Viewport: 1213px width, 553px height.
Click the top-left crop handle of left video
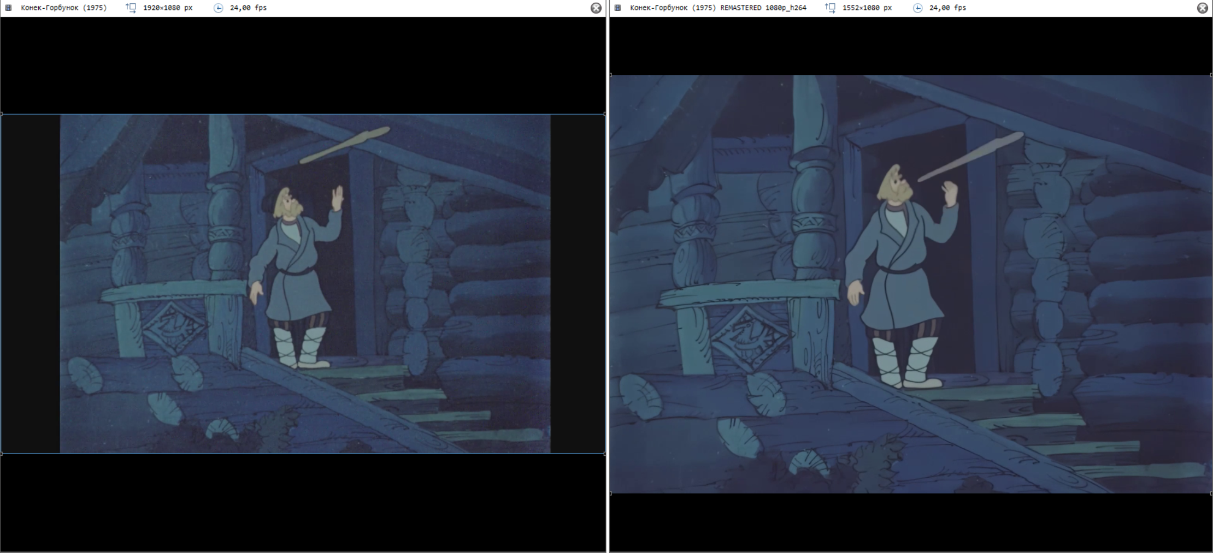point(2,114)
